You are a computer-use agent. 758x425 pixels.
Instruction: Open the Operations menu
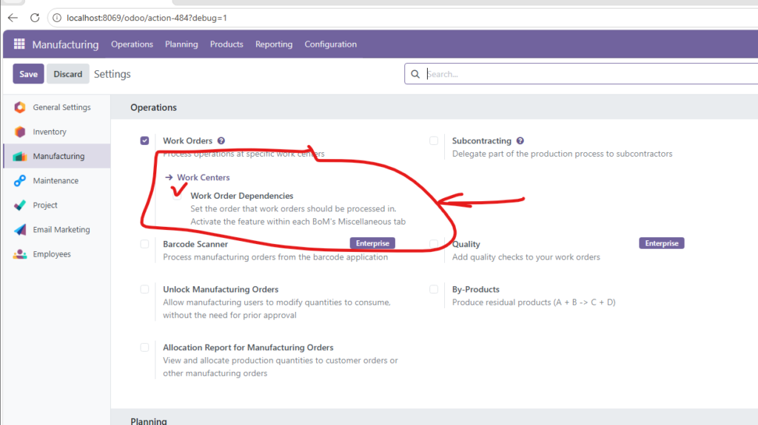click(x=132, y=44)
